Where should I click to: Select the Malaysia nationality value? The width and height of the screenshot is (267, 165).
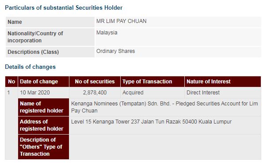point(107,33)
